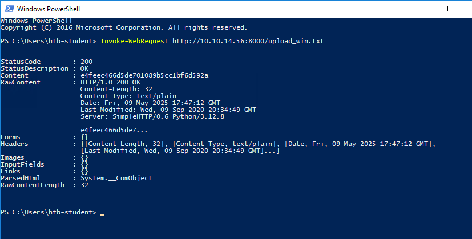The width and height of the screenshot is (472, 239).
Task: Click the StatusDescription OK value
Action: [84, 68]
